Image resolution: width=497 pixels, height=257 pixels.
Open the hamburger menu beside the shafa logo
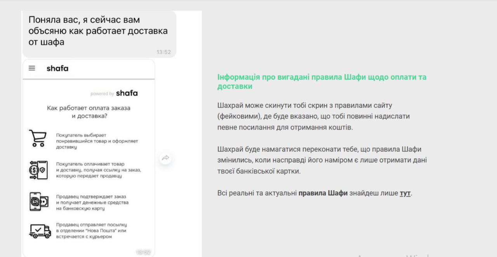pyautogui.click(x=32, y=68)
